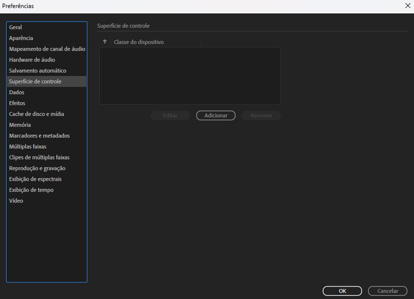Screen dimensions: 414x299
Task: Open Mapeamento de canal de áudio settings
Action: click(46, 49)
